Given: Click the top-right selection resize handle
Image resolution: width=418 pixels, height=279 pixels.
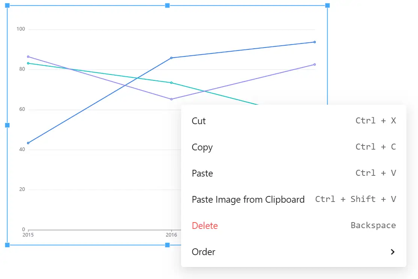Looking at the screenshot, I should coord(327,5).
